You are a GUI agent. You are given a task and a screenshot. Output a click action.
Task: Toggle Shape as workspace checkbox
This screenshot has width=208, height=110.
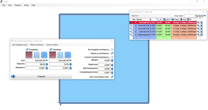point(112,53)
